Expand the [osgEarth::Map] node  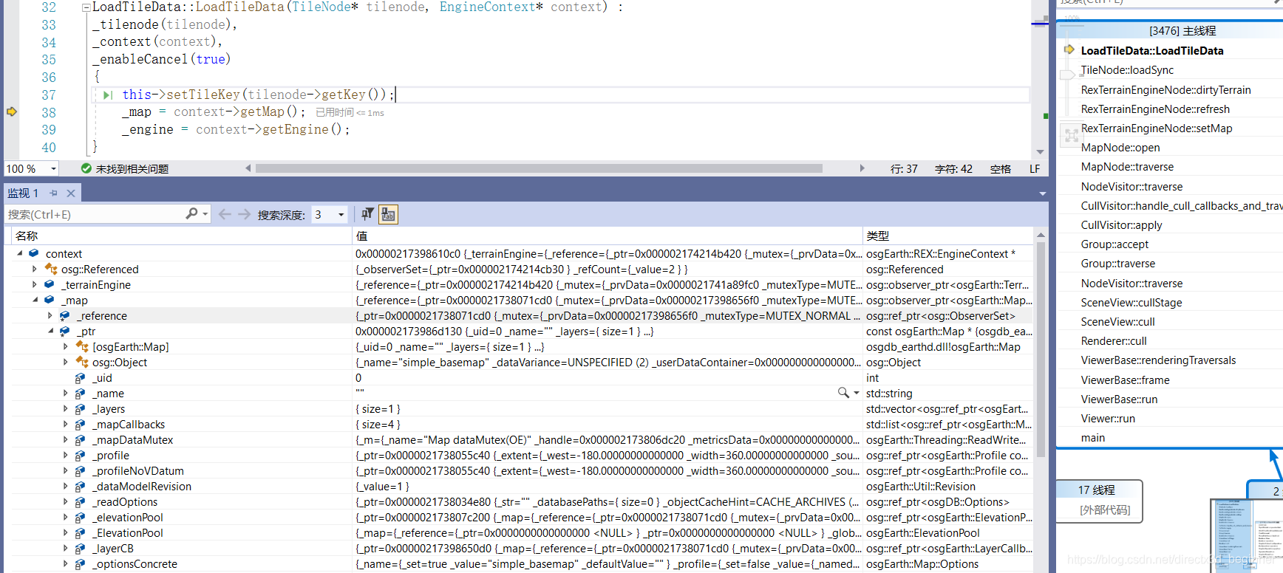tap(66, 346)
